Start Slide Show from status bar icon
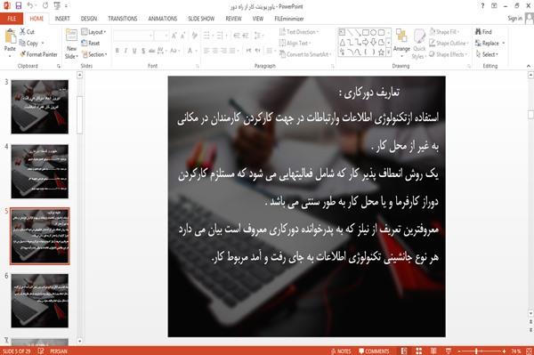This screenshot has width=534, height=355. point(449,351)
